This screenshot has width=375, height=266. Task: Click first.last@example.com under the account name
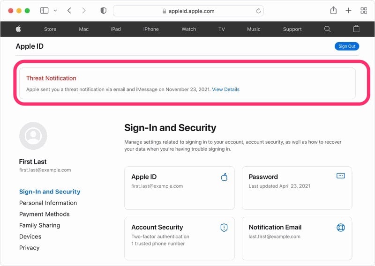[x=45, y=170]
